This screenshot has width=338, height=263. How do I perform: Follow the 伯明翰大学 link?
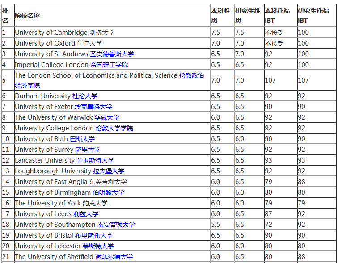coord(109,192)
